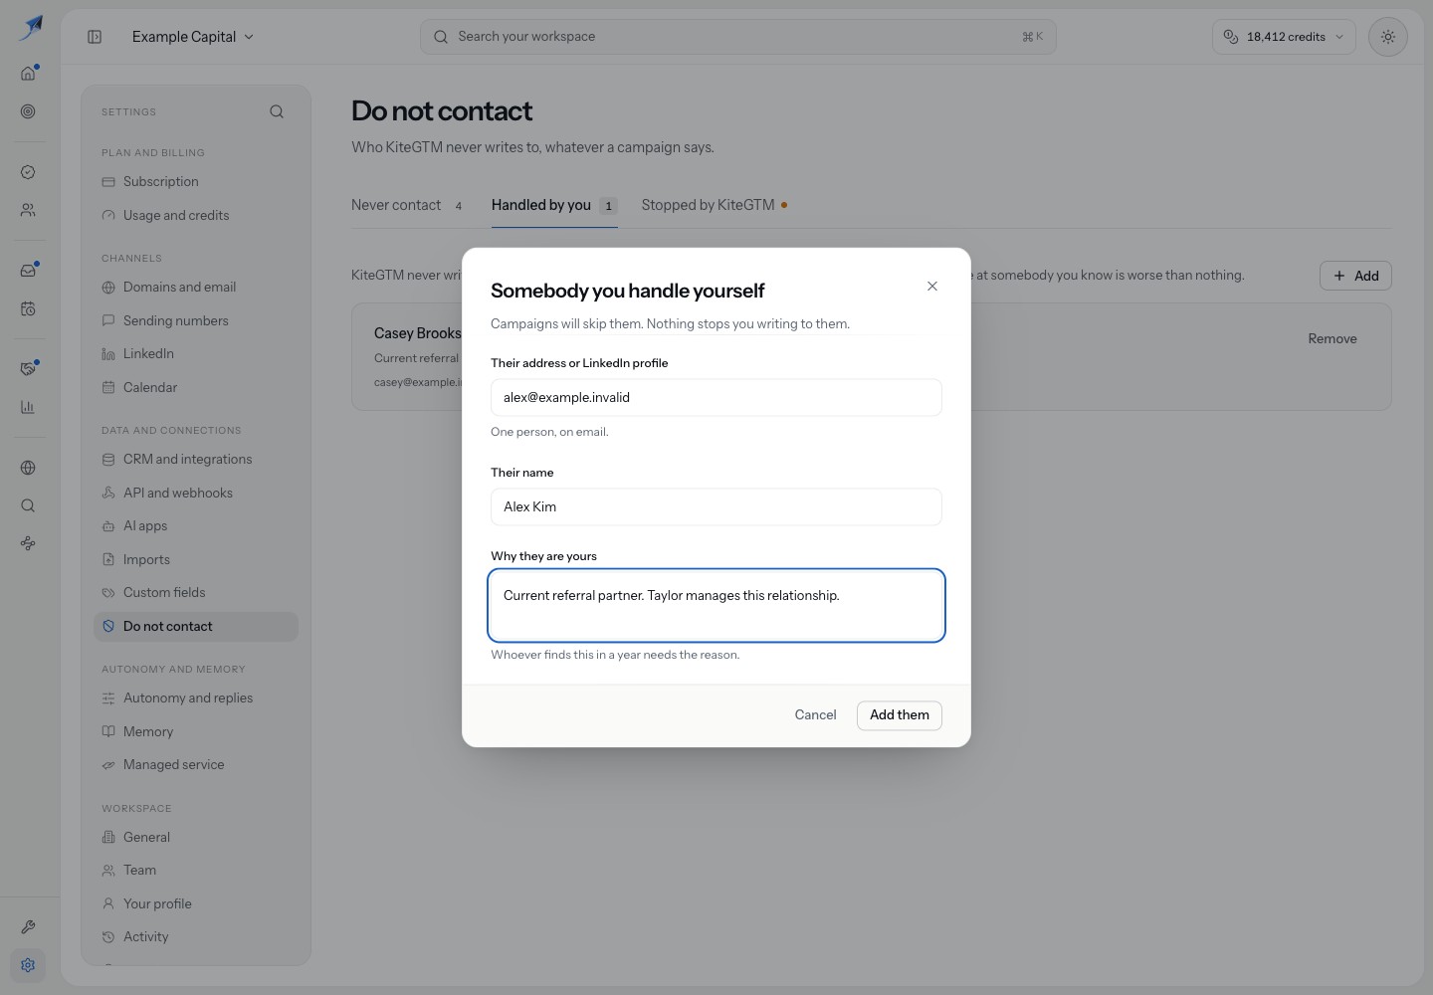
Task: Click the settings search magnifier icon
Action: (x=277, y=111)
